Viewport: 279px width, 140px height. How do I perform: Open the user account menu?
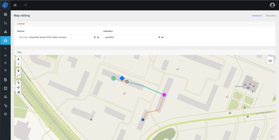pos(272,5)
